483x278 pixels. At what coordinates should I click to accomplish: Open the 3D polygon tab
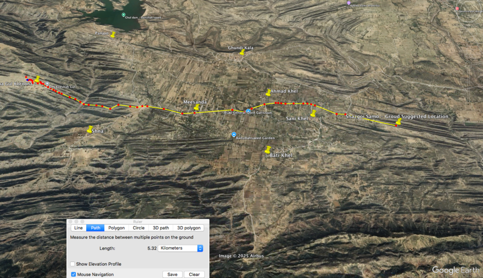189,228
